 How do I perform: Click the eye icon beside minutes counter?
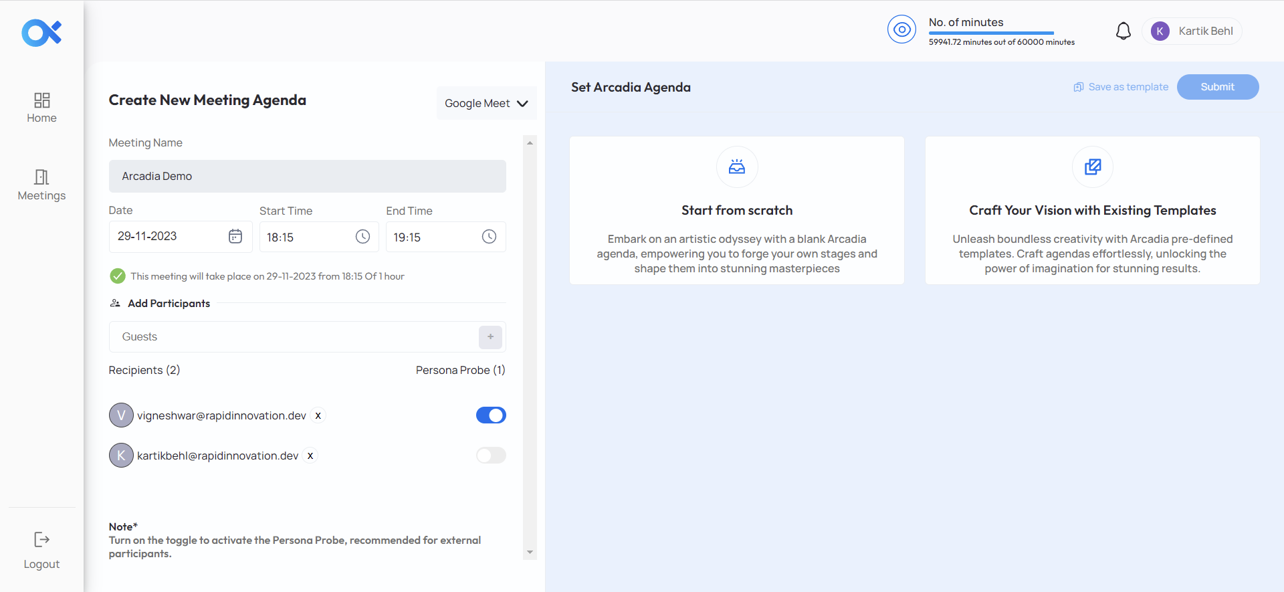point(901,29)
